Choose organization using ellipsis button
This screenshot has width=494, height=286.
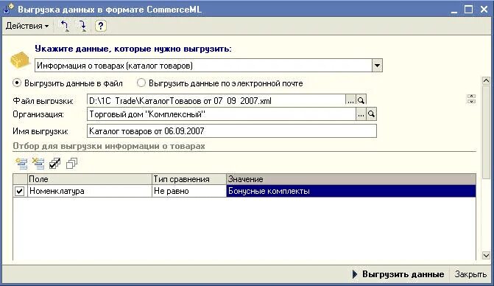point(361,114)
